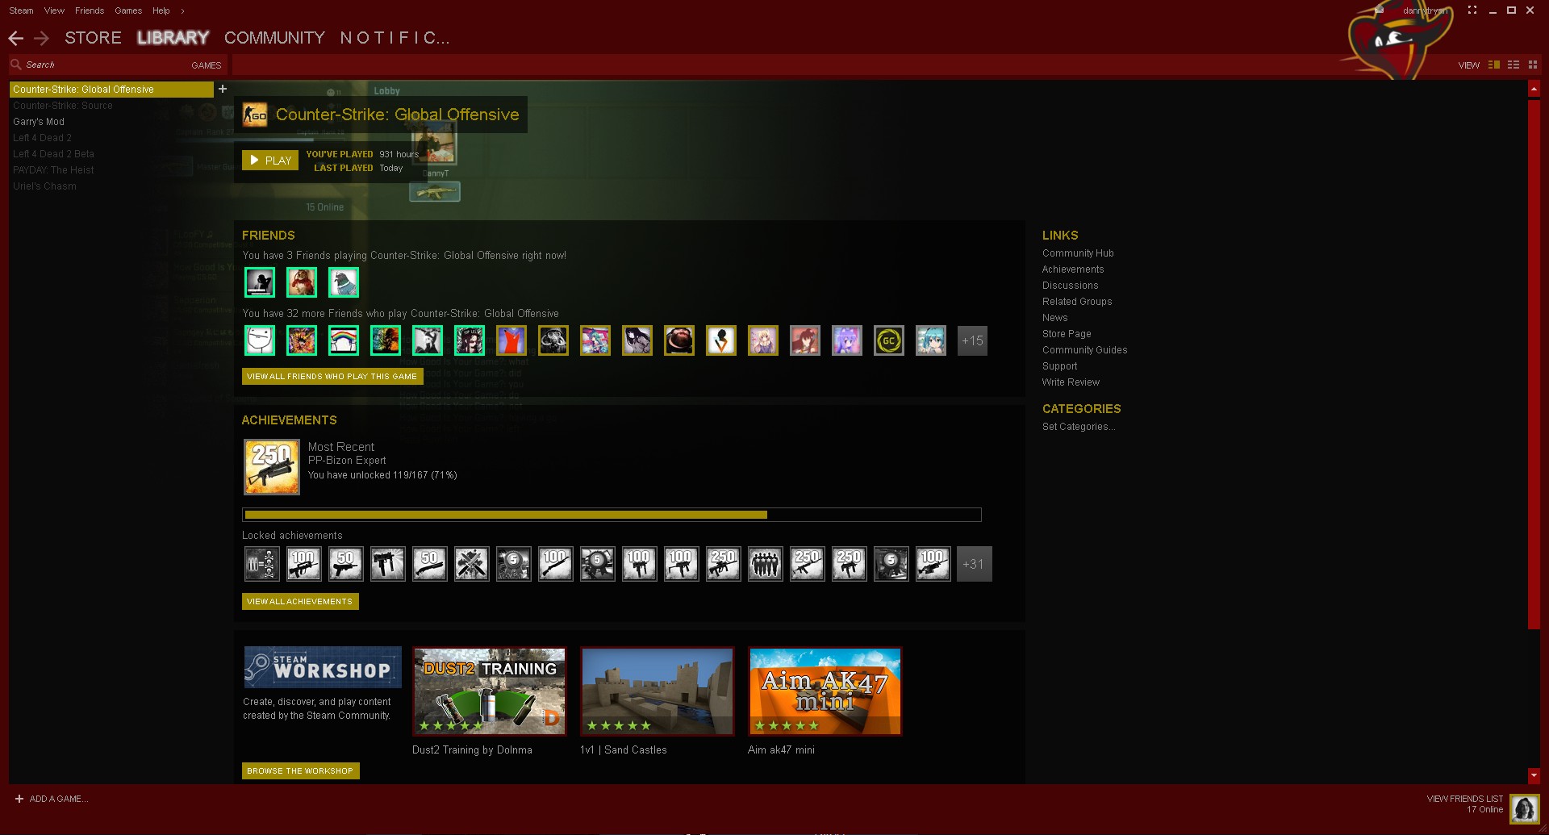Go back with the left arrow

coord(15,38)
